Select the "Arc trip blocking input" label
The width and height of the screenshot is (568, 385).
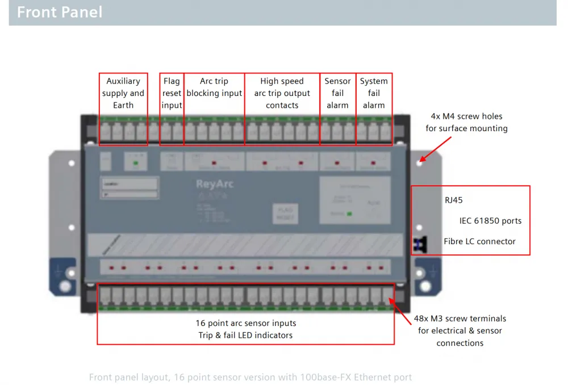point(214,87)
